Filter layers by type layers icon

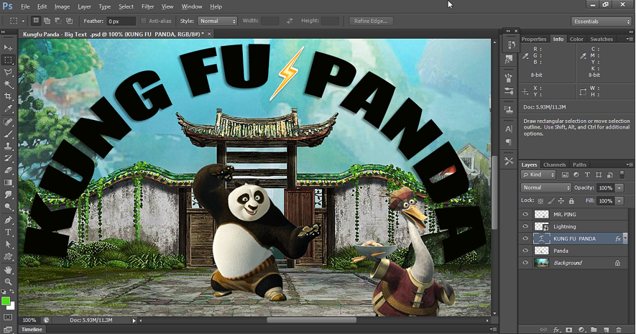click(587, 175)
